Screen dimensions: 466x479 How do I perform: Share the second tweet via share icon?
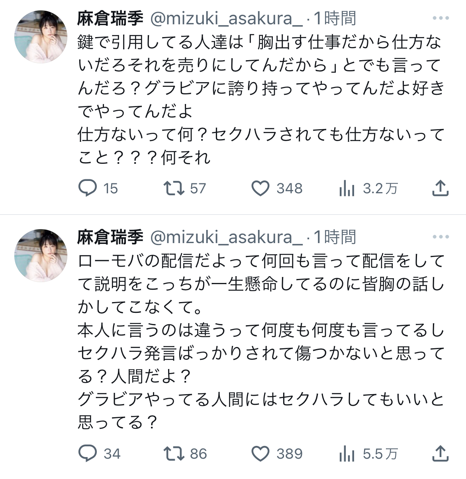pyautogui.click(x=440, y=453)
